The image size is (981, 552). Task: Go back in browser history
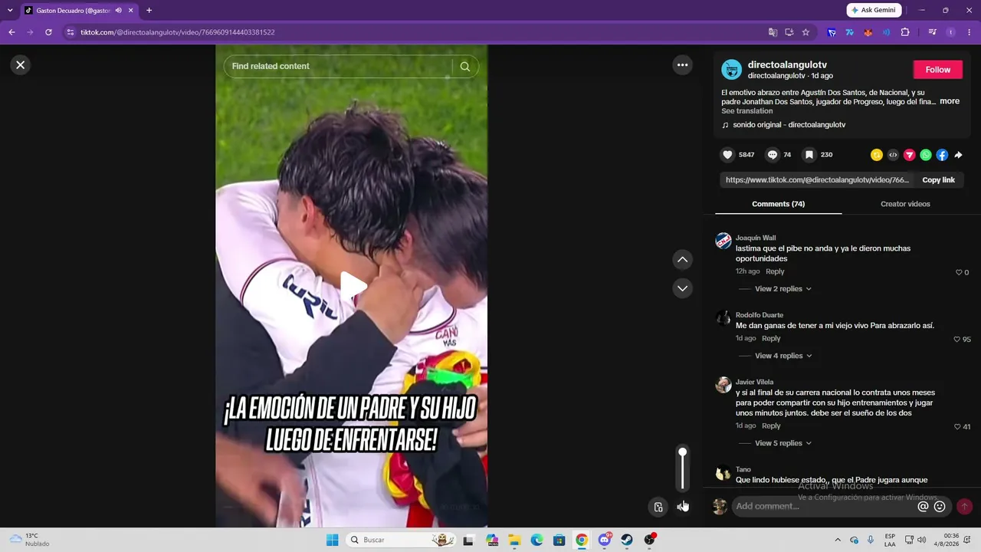[11, 32]
